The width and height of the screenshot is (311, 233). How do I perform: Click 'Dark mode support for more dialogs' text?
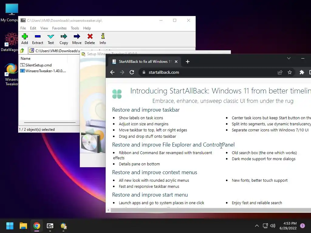tap(264, 159)
